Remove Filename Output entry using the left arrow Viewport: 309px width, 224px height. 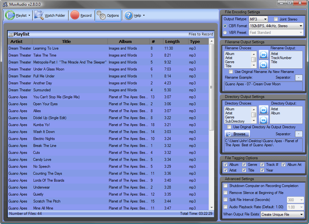coord(263,65)
